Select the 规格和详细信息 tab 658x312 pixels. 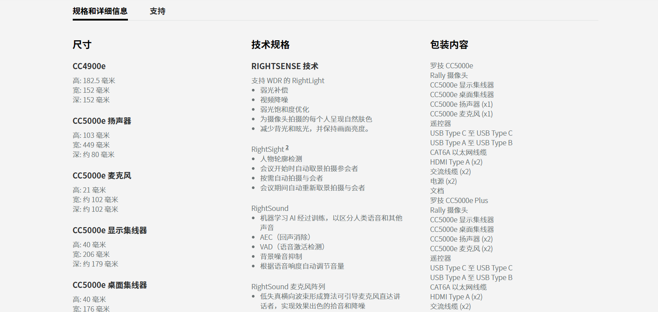coord(100,11)
